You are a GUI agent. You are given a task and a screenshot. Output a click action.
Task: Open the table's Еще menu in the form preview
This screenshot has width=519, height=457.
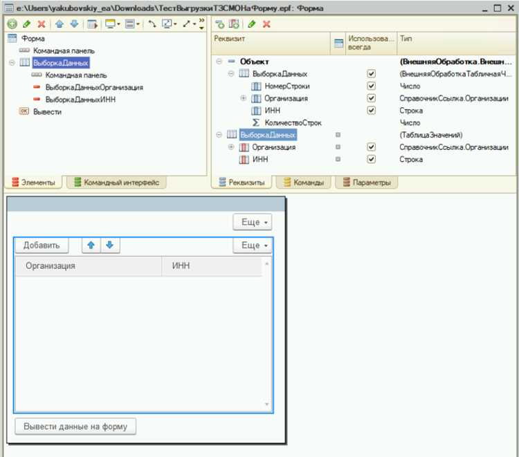point(253,245)
